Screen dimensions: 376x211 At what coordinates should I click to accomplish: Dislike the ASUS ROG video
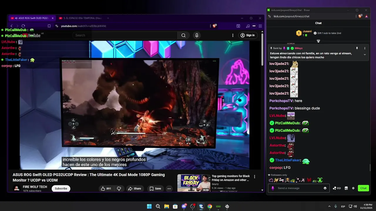119,188
